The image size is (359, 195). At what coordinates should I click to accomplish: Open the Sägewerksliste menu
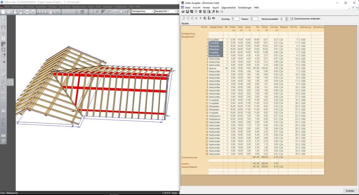pos(229,8)
